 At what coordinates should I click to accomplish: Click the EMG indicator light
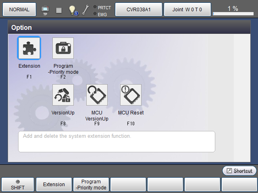click(x=95, y=14)
